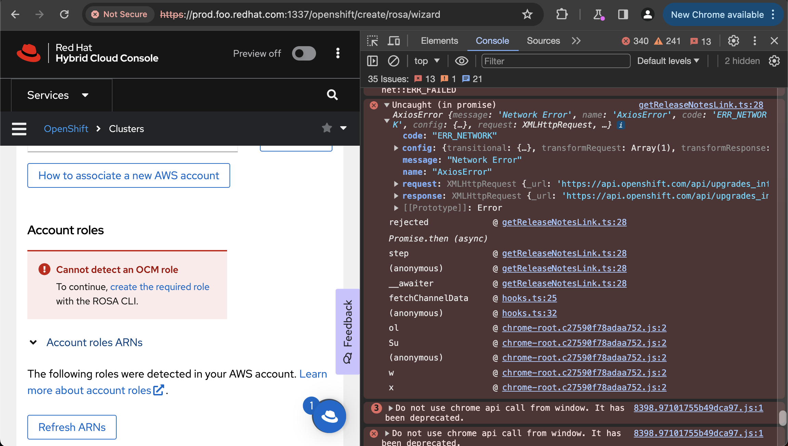Collapse the Account roles ARNs section
Screen dimensions: 788x446
(33, 342)
